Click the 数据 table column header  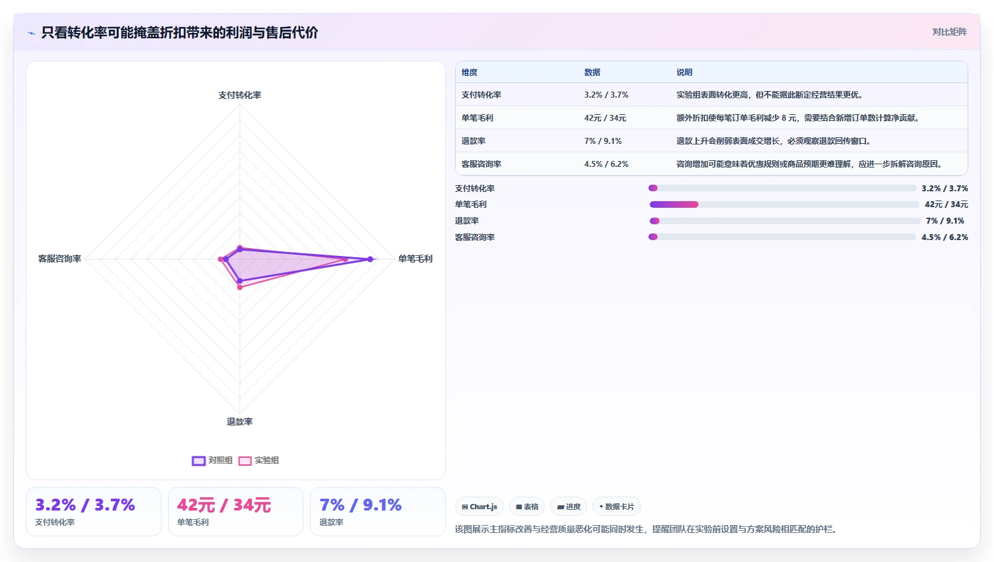pos(592,73)
